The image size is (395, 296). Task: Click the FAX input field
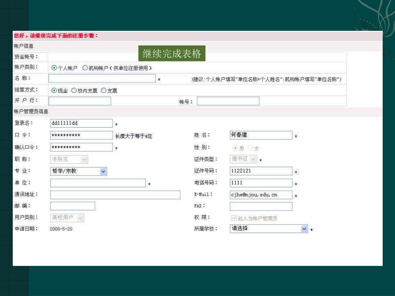(x=261, y=207)
